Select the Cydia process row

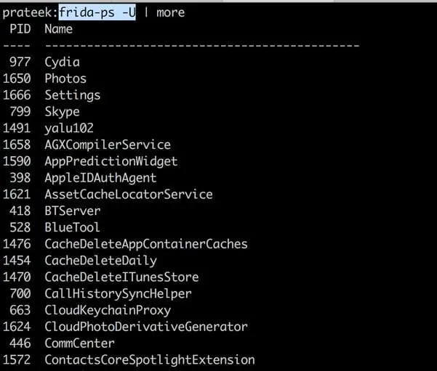click(62, 62)
